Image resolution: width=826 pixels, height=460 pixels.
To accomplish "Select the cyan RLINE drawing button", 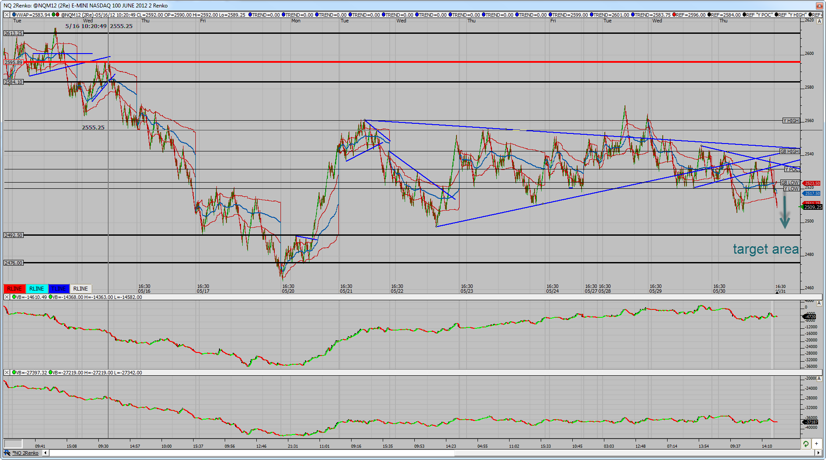I will [36, 289].
